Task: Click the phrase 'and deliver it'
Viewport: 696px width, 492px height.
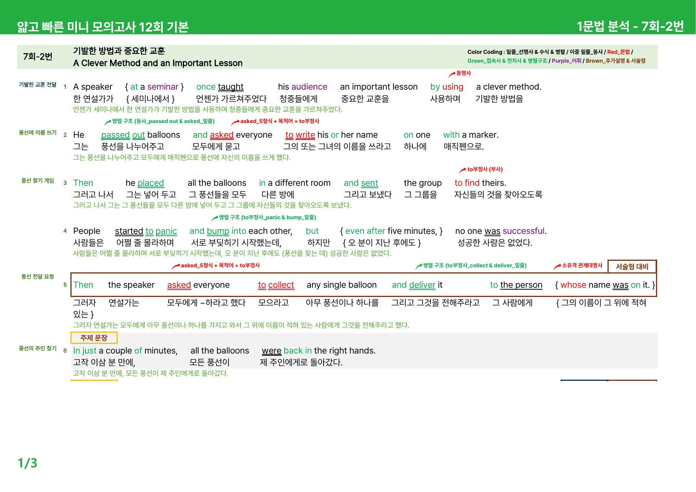Action: point(417,285)
